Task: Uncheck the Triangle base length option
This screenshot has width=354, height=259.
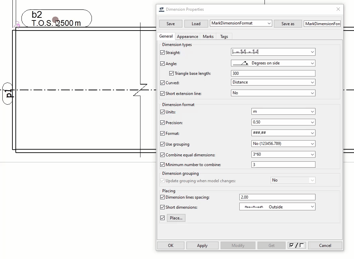Action: [172, 73]
